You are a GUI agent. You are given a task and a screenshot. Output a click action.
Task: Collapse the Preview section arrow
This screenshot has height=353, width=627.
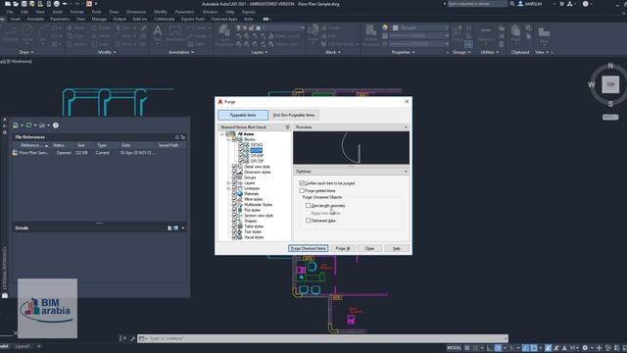pyautogui.click(x=406, y=127)
